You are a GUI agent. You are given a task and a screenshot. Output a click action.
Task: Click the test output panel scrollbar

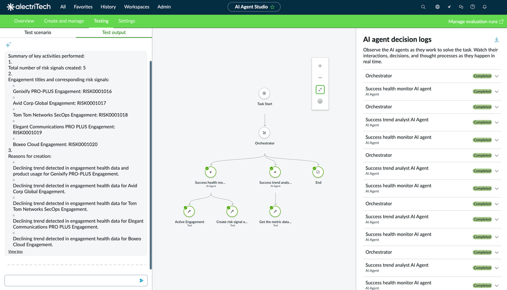click(151, 165)
